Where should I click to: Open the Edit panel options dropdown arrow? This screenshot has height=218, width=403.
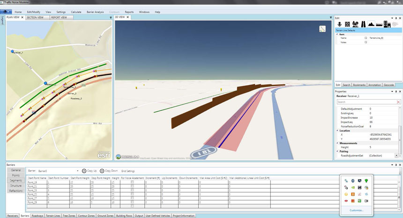point(392,18)
